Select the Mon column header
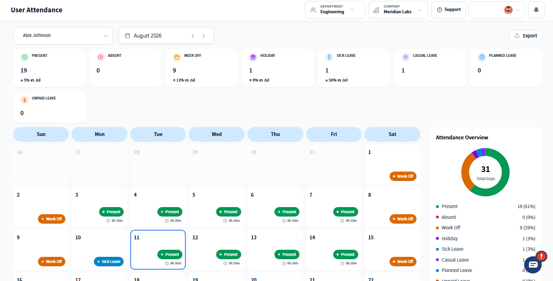 point(100,134)
